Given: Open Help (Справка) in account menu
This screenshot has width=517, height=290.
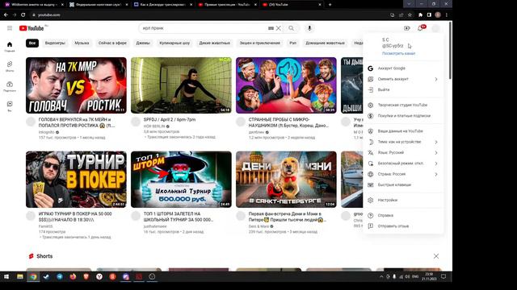Looking at the screenshot, I should [403, 215].
